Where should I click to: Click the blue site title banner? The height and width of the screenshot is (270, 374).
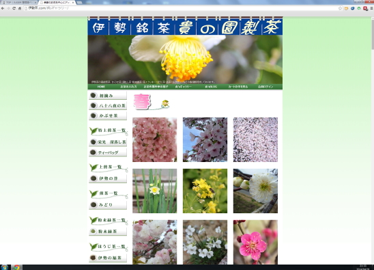click(185, 27)
